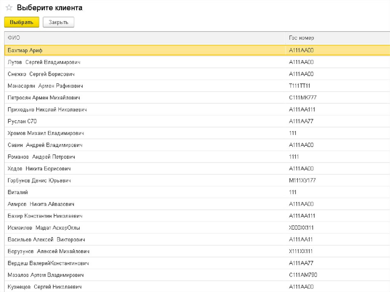This screenshot has width=390, height=292.
Task: Click the favorite star icon beside the title
Action: click(x=9, y=8)
